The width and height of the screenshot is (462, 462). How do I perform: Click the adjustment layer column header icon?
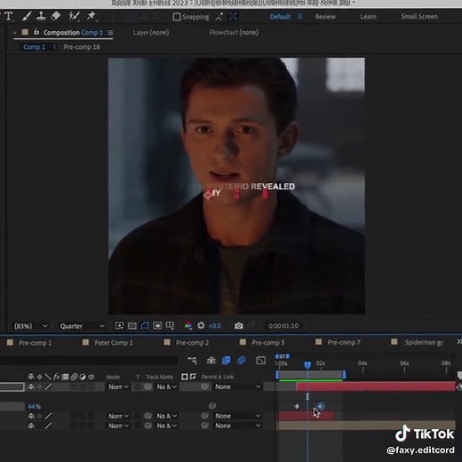(x=83, y=377)
